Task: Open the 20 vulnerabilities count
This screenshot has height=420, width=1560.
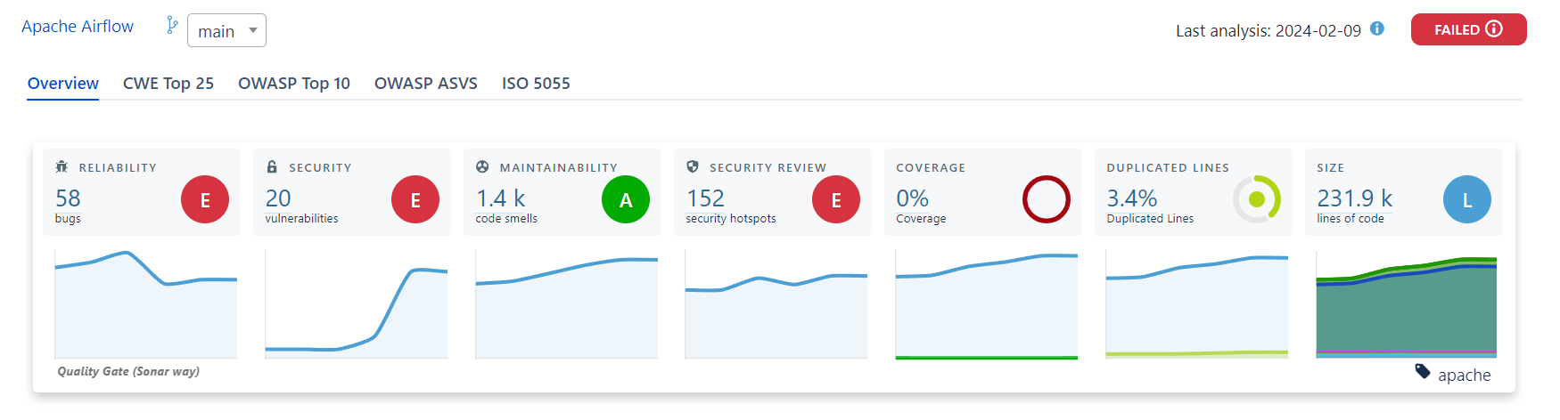Action: 278,198
